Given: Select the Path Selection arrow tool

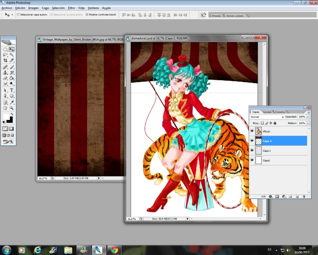Looking at the screenshot, I should pyautogui.click(x=5, y=90).
